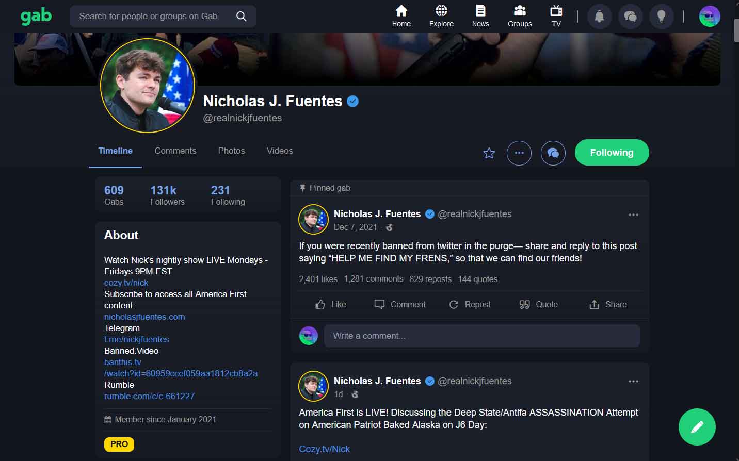This screenshot has width=739, height=461.
Task: Open the Cozy.tv/Nick link in the post
Action: 325,449
